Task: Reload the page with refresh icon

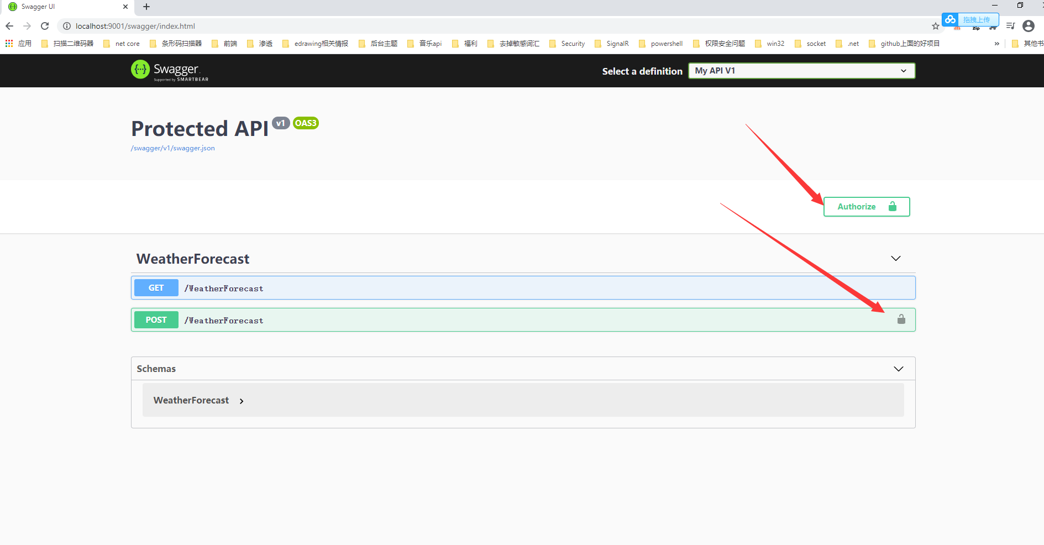Action: tap(45, 26)
